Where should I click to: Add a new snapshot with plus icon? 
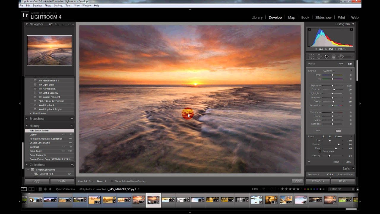tap(72, 119)
